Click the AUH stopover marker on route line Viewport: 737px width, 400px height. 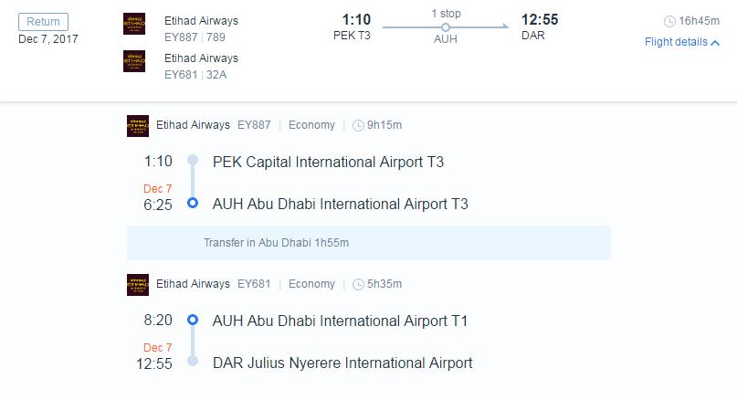pos(446,27)
